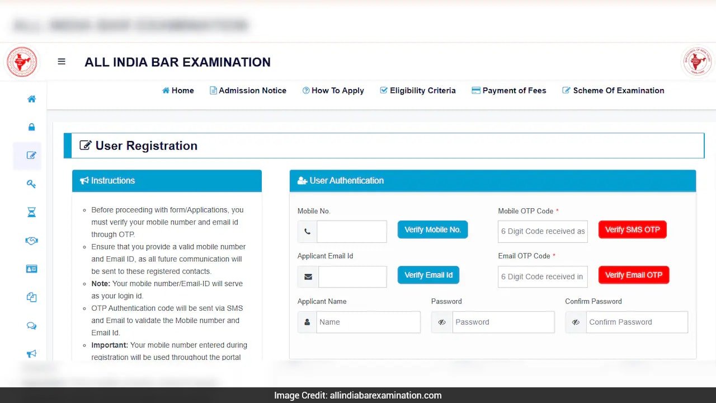
Task: Focus the Email OTP Code input field
Action: point(543,277)
